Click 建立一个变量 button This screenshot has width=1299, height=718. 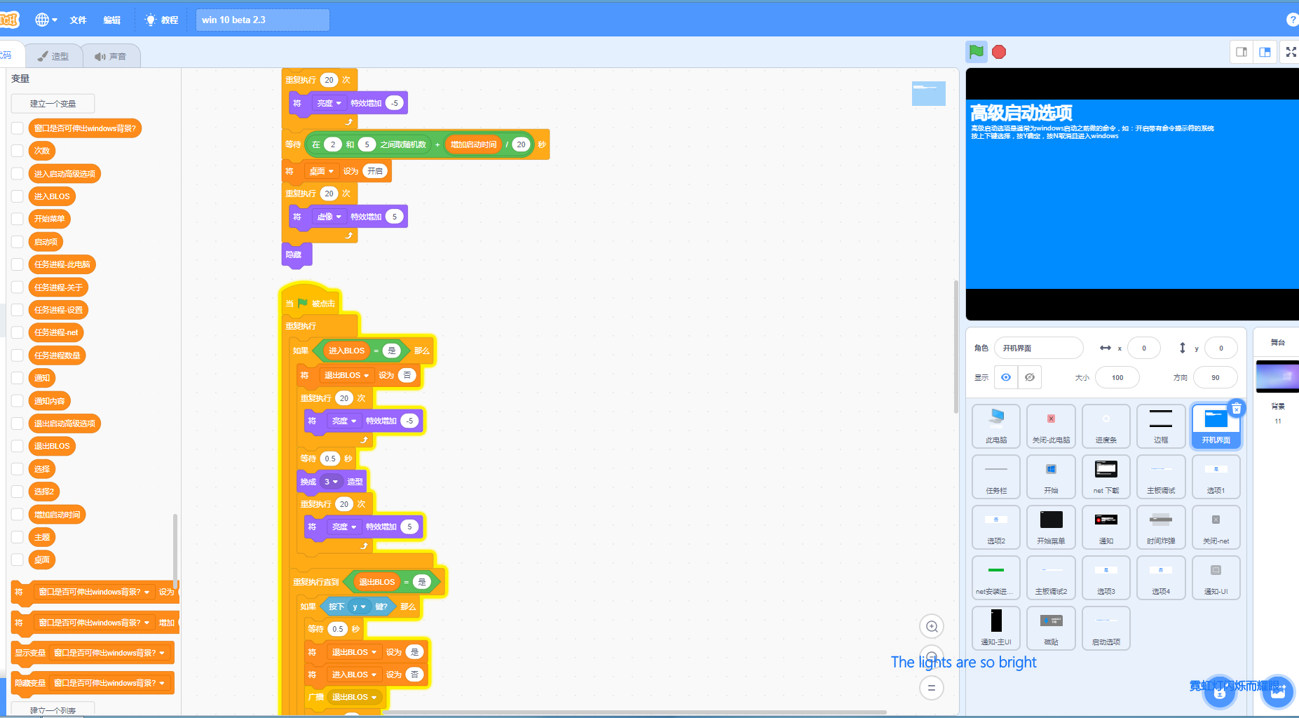(x=53, y=104)
